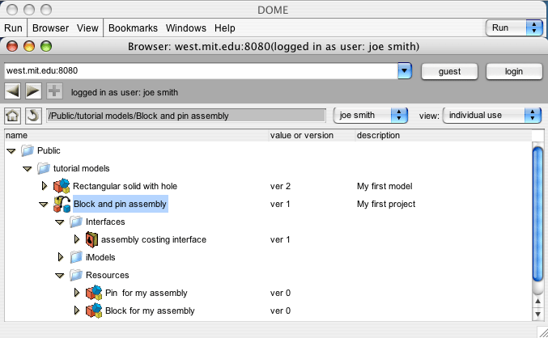Click the guest button
This screenshot has width=548, height=338.
click(x=449, y=71)
